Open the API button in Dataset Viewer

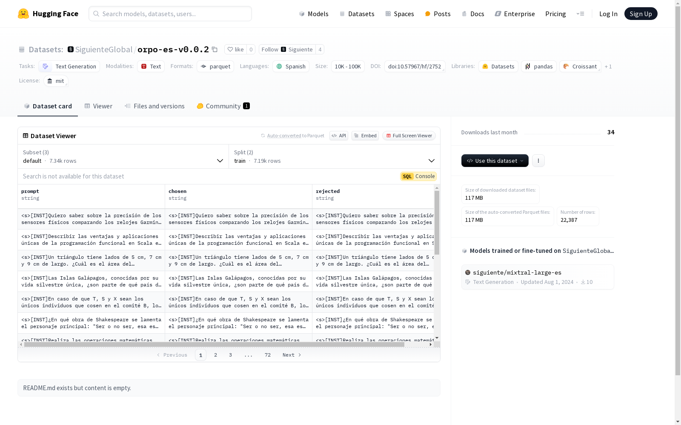[x=339, y=136]
